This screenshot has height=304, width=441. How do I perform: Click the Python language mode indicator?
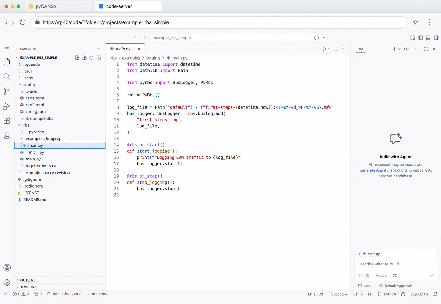390,294
